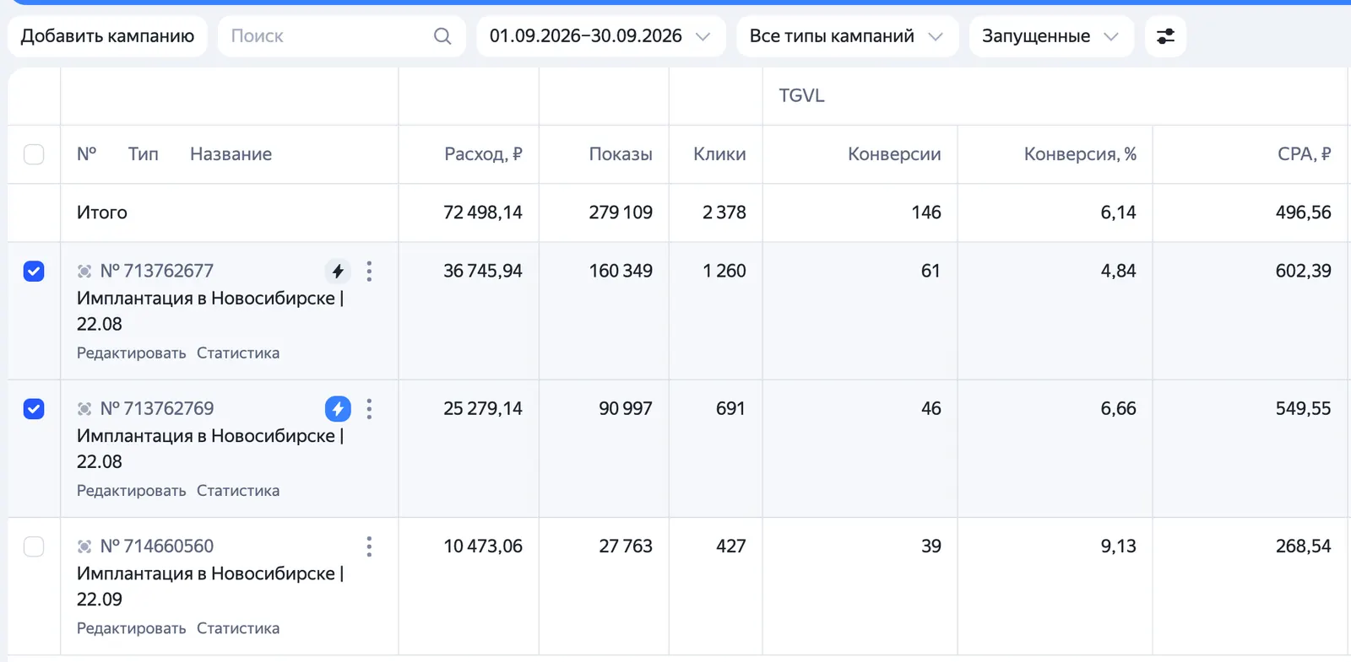Click Редактировать under campaign 713762677

[x=131, y=353]
